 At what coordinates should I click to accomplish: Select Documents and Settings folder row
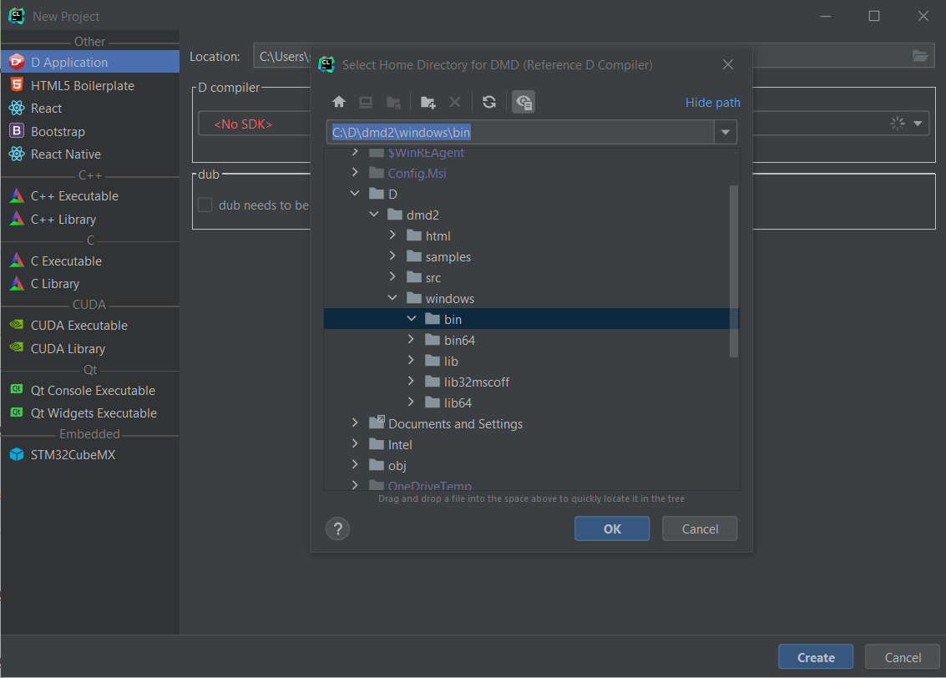531,423
